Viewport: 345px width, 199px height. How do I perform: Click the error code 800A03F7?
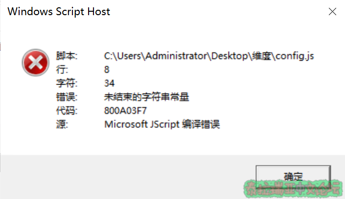125,111
